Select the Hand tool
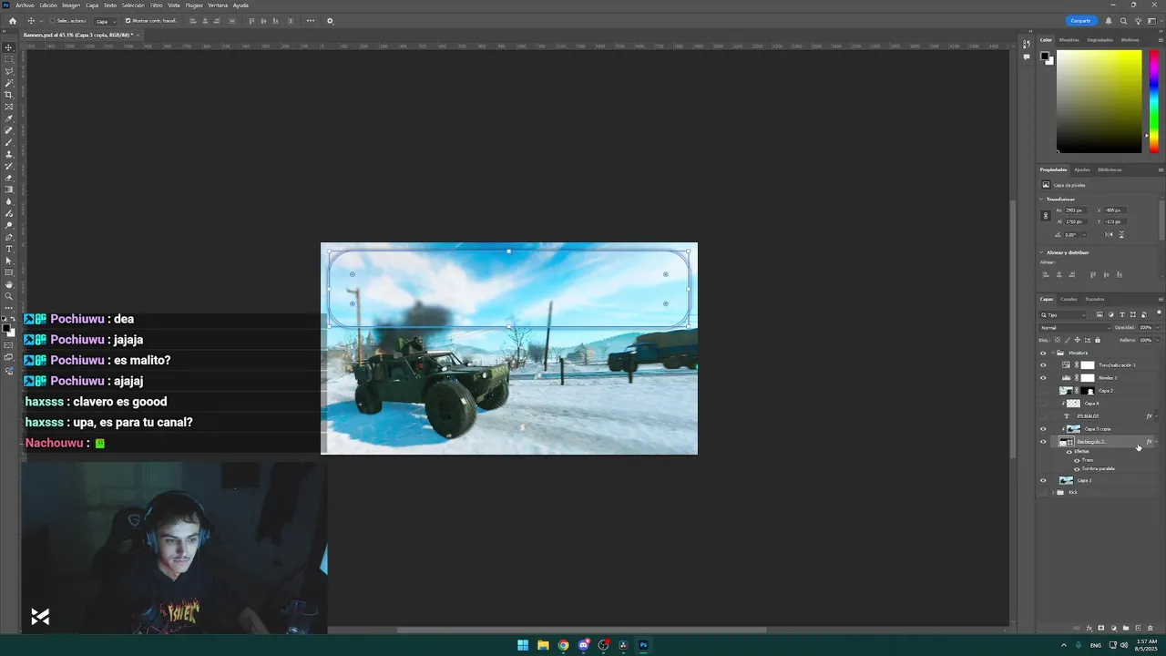The width and height of the screenshot is (1166, 656). tap(9, 286)
